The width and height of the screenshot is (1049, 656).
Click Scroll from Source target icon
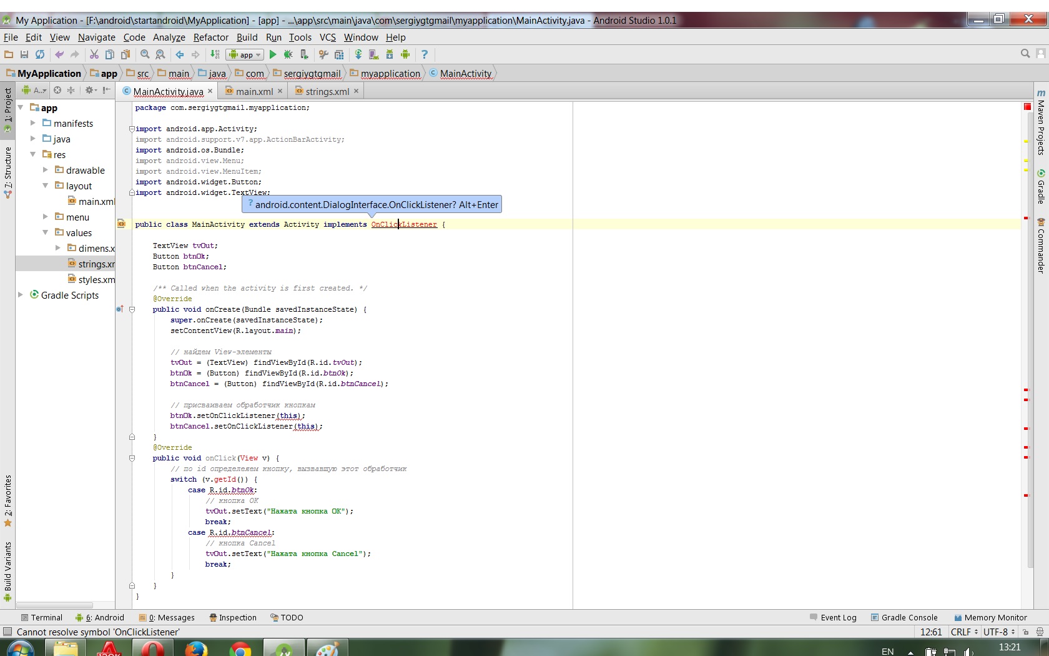click(57, 90)
